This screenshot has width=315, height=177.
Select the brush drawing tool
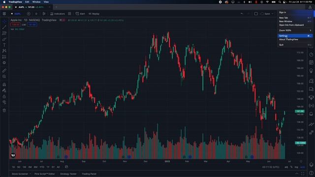pyautogui.click(x=4, y=39)
